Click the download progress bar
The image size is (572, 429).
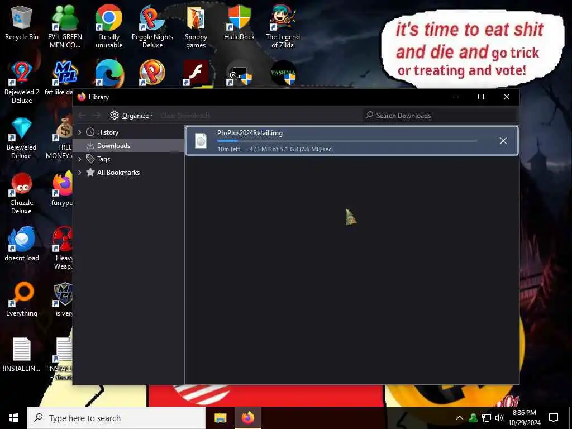pyautogui.click(x=347, y=141)
